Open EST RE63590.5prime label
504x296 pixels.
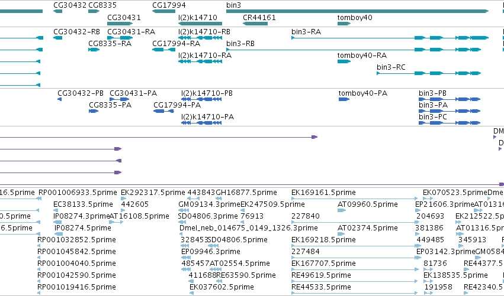coord(246,275)
